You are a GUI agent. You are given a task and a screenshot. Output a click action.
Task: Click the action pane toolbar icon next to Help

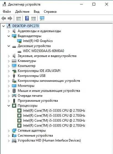[x=34, y=19]
